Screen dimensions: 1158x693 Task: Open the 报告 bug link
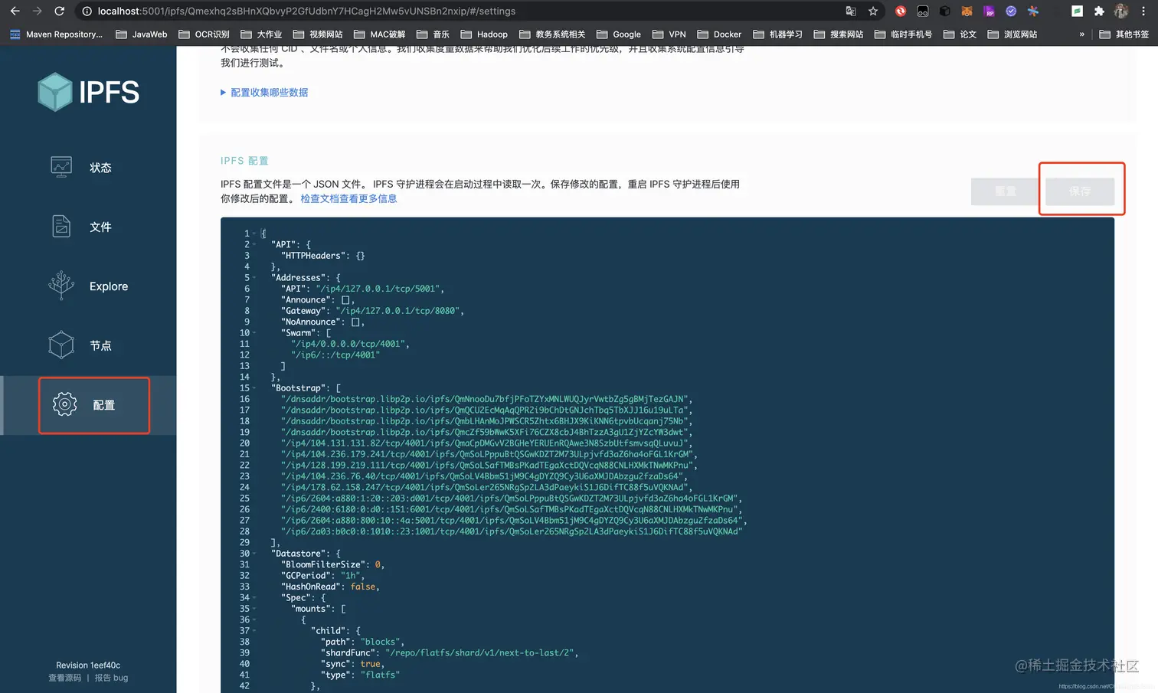click(111, 678)
